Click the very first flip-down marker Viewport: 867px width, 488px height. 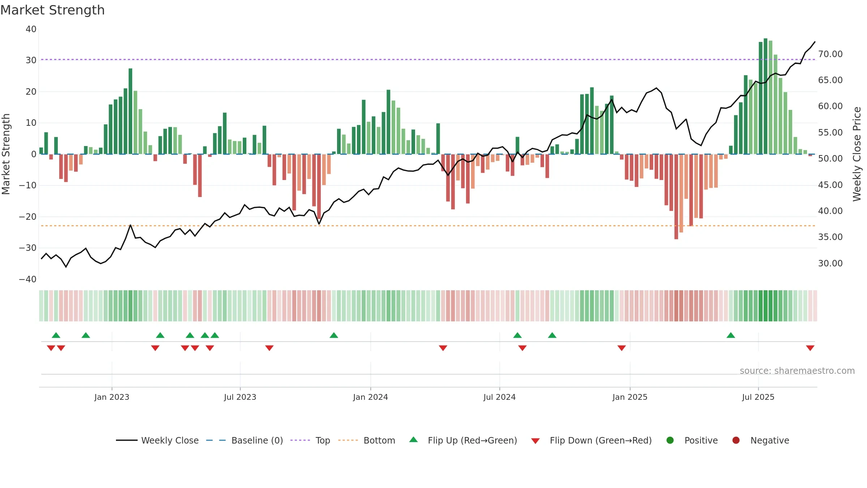[51, 348]
